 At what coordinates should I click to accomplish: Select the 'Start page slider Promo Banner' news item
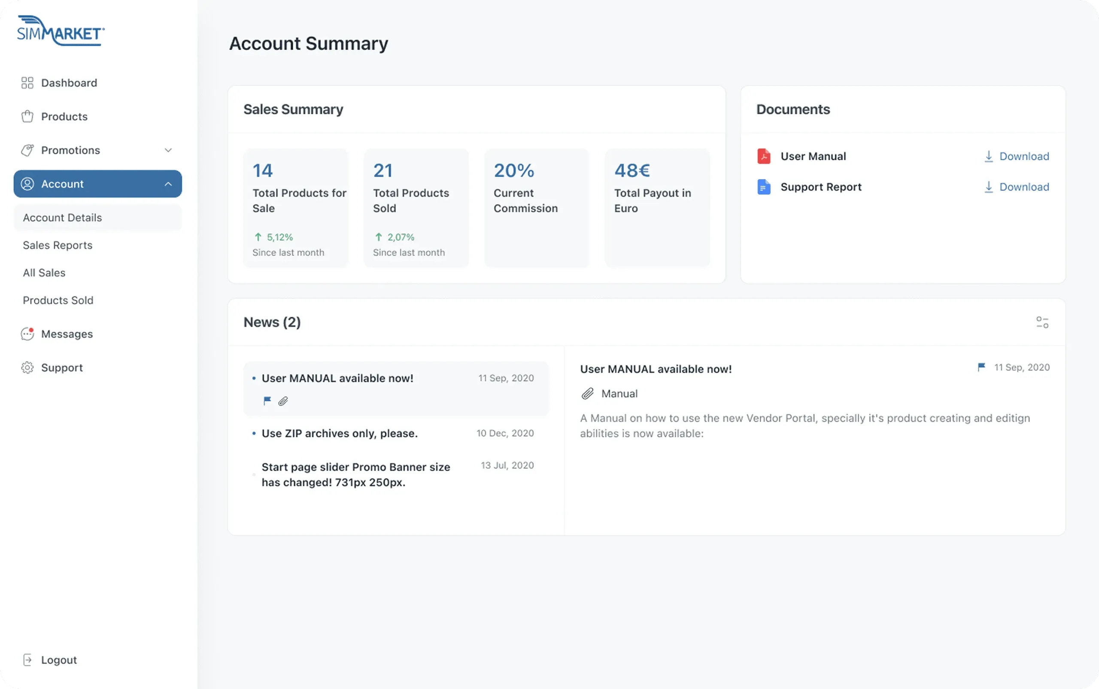[396, 474]
